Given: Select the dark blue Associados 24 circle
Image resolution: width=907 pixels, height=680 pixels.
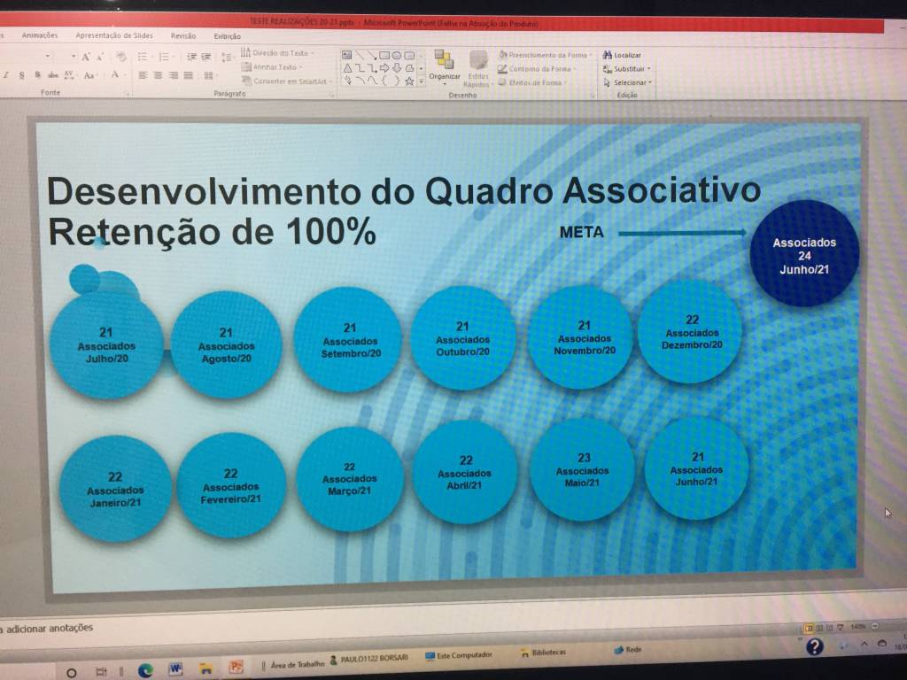Looking at the screenshot, I should [x=804, y=254].
